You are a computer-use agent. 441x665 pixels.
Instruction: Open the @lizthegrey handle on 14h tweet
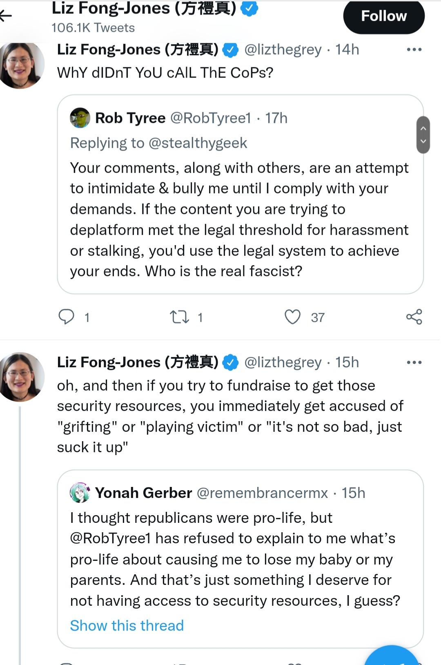point(283,49)
